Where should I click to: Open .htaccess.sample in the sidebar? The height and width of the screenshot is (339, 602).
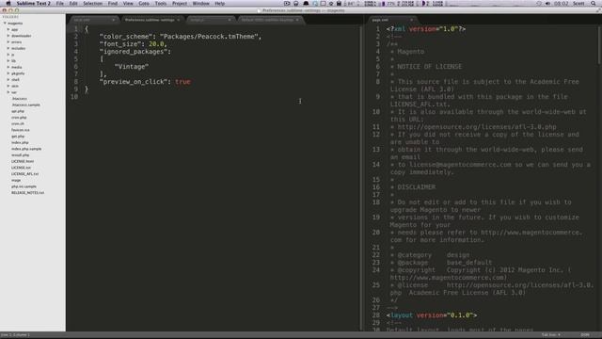(x=25, y=105)
